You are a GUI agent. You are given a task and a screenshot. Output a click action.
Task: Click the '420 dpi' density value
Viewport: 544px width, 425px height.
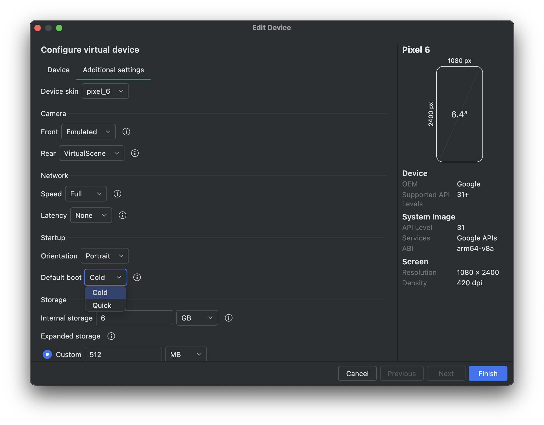(x=470, y=283)
